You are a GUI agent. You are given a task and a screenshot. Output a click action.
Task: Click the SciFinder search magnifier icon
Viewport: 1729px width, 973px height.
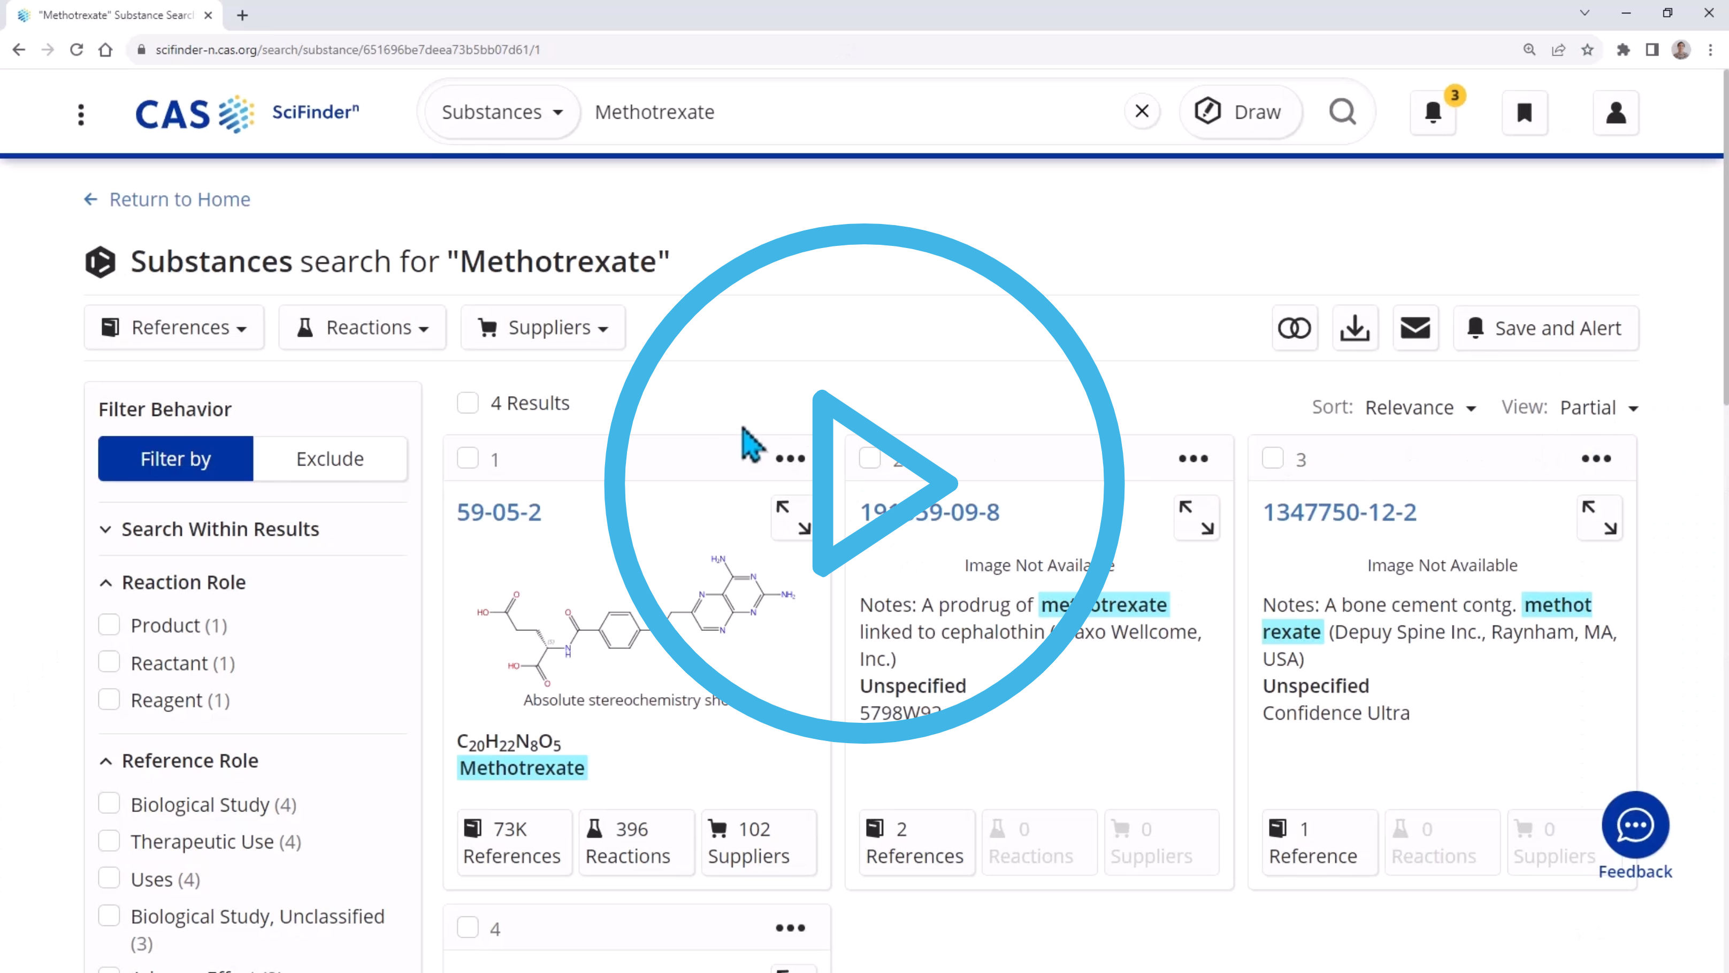coord(1343,112)
